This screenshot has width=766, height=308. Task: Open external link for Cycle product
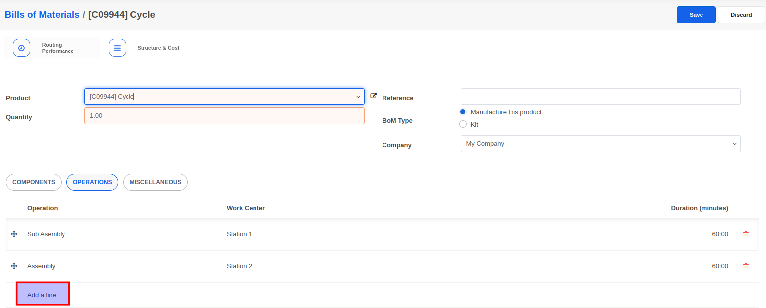374,96
